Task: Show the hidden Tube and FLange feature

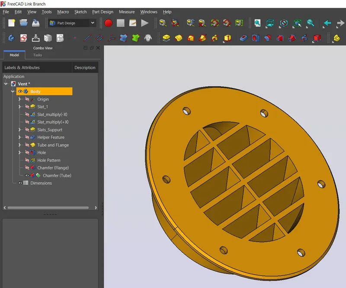Action: point(27,145)
